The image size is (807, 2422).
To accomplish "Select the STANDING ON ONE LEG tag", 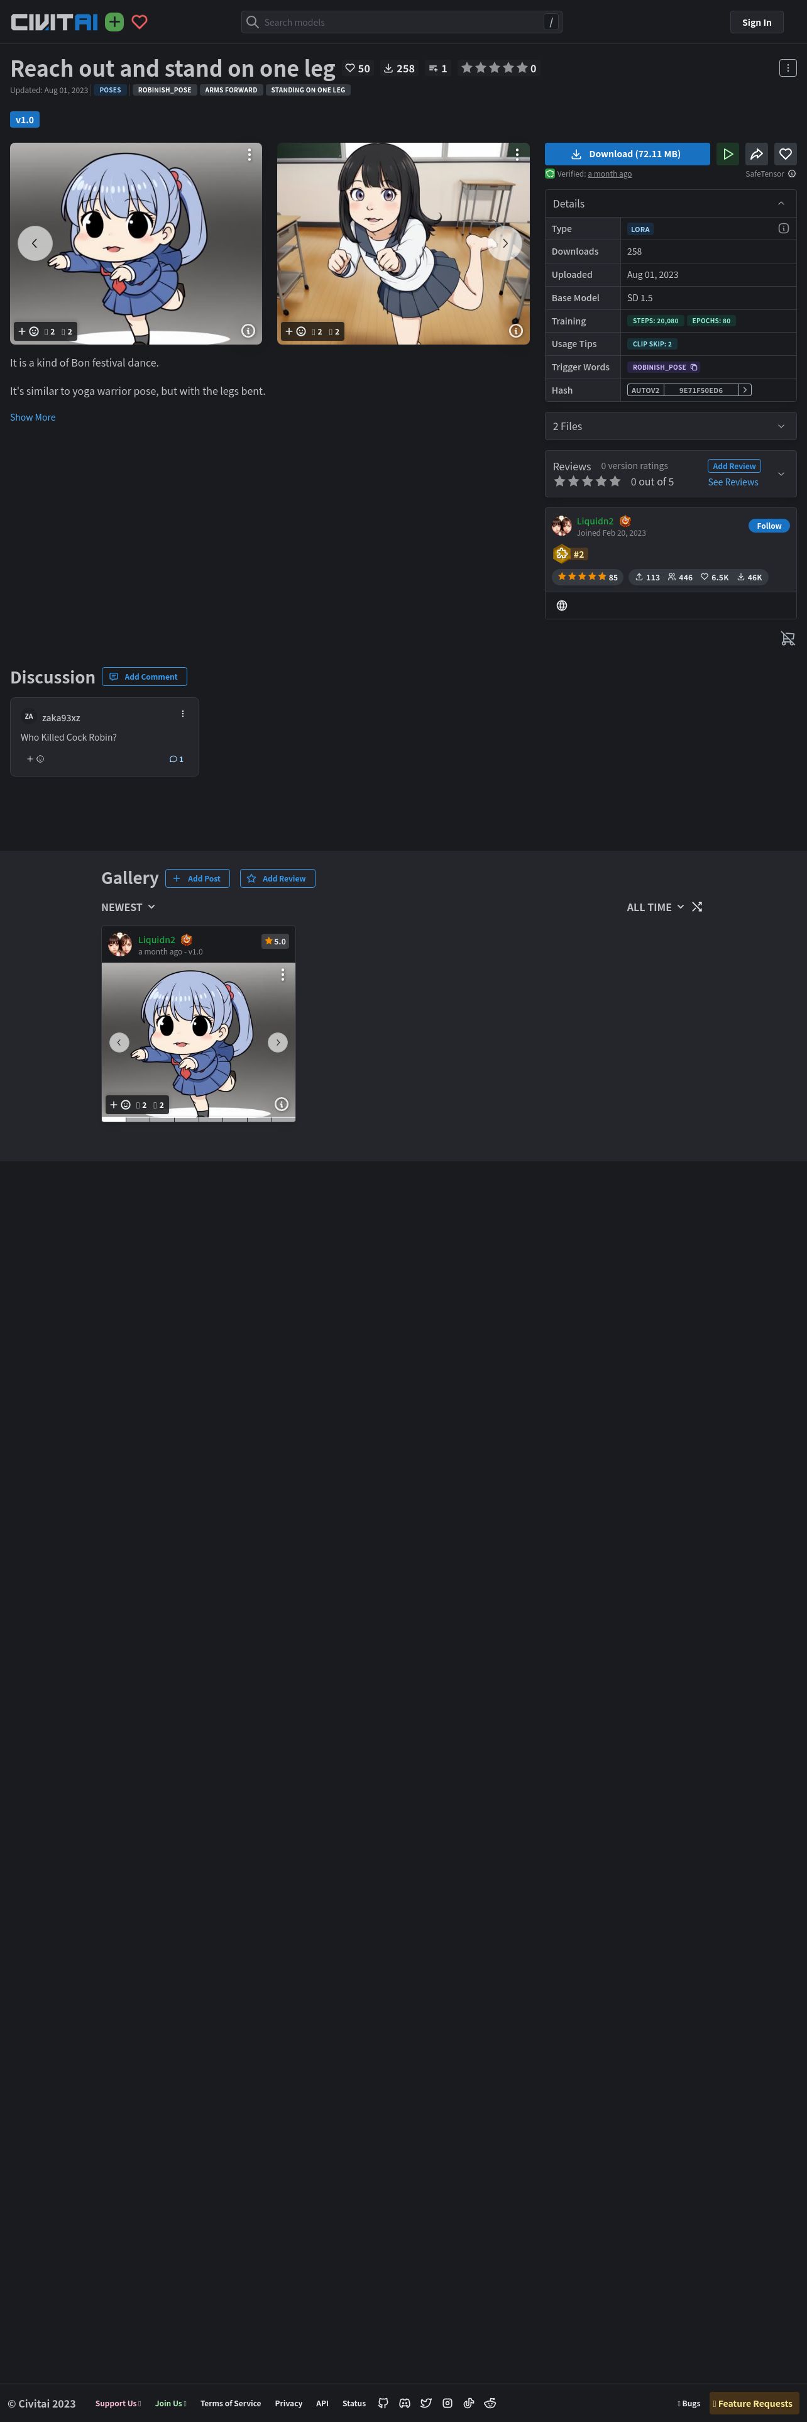I will tap(308, 91).
